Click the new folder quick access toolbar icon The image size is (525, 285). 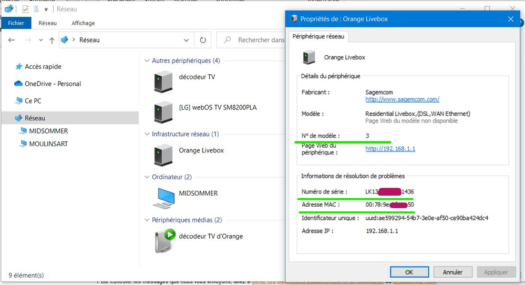pyautogui.click(x=36, y=9)
